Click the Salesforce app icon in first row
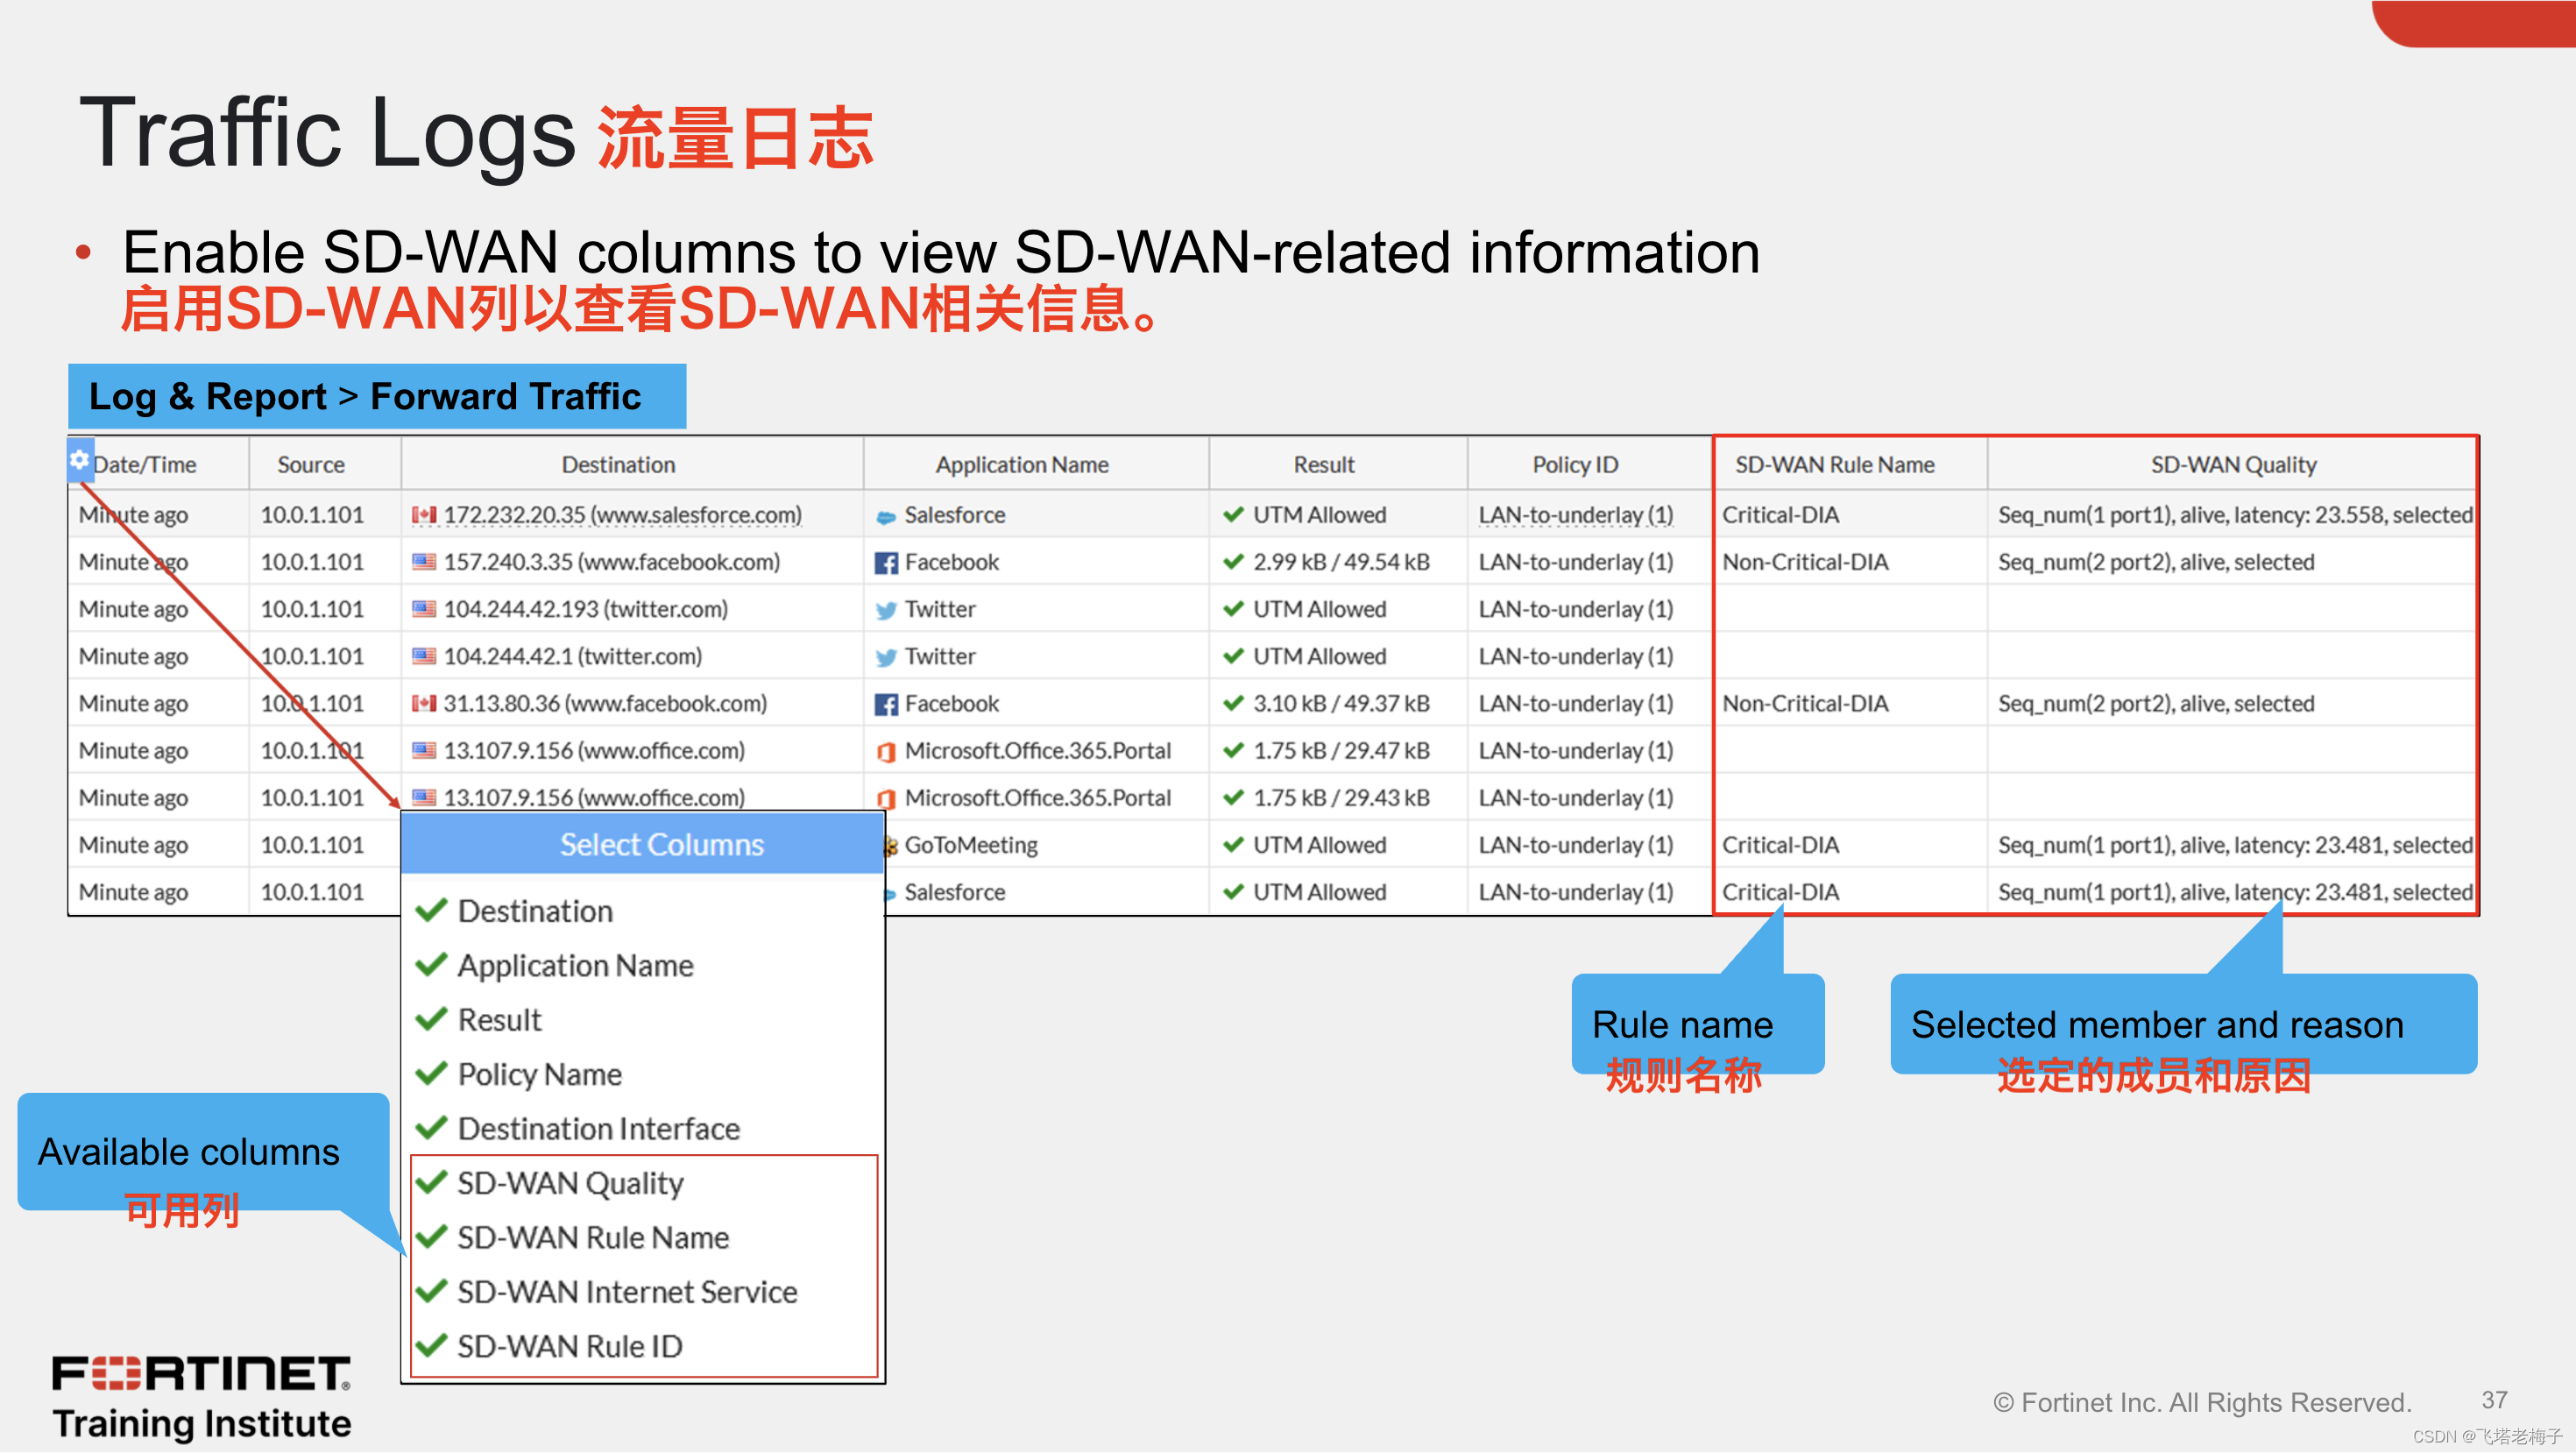The width and height of the screenshot is (2576, 1453). coord(885,517)
